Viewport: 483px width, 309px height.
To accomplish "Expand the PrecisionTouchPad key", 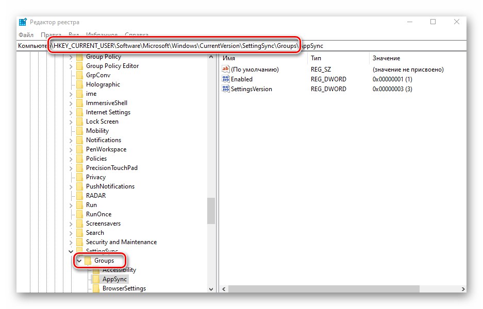I will pos(71,168).
